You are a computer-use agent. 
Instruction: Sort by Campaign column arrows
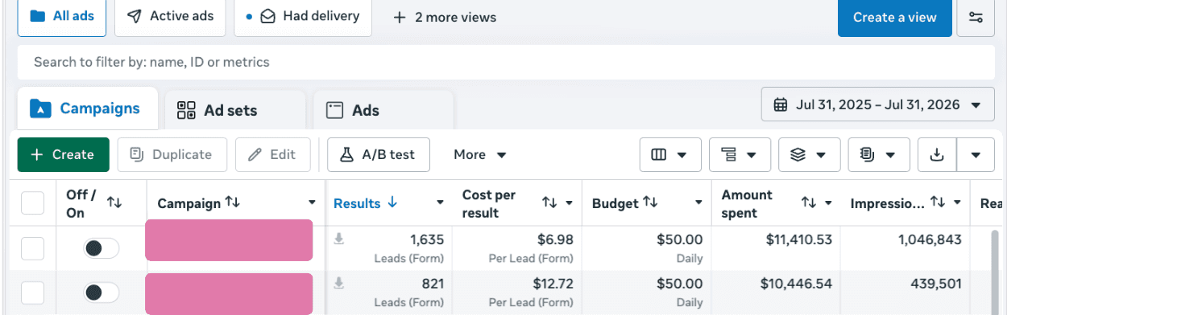click(233, 202)
